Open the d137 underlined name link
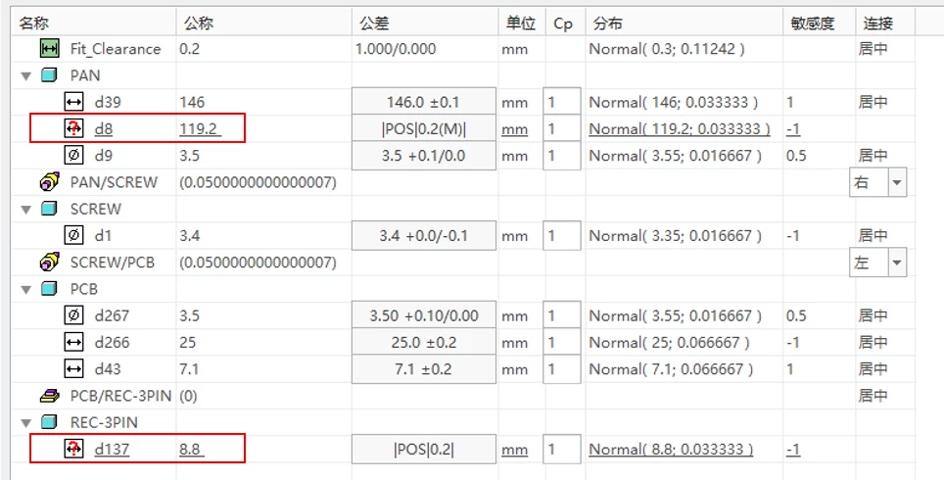 point(112,450)
